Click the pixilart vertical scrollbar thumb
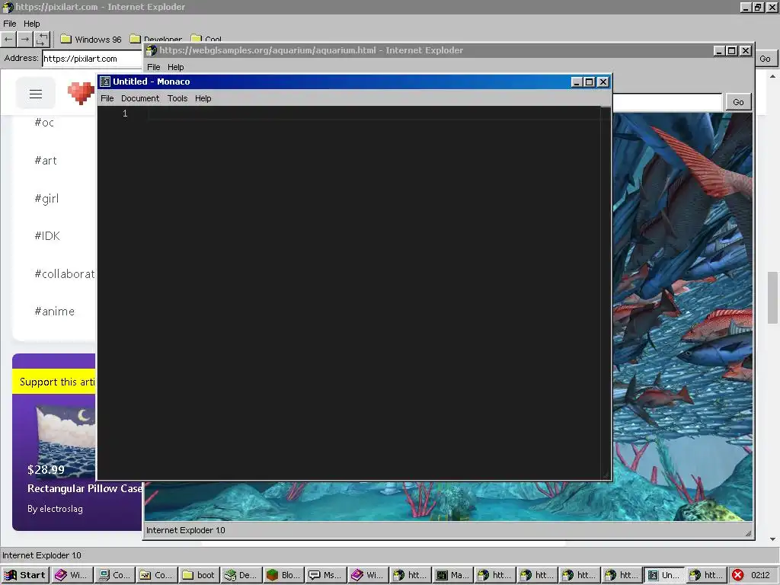 coord(772,298)
